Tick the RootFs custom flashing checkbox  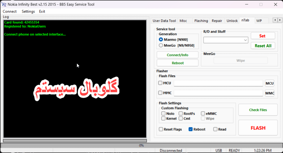coord(181,114)
